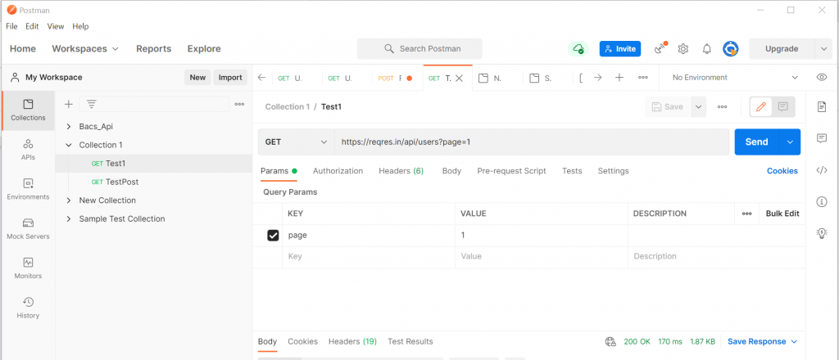Screen dimensions: 839x360
Task: Expand the Bacs_Api collection
Action: (69, 127)
